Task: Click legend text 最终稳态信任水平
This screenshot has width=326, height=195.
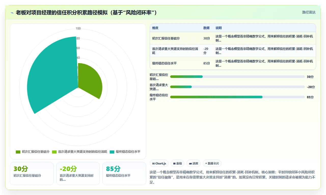Action: pyautogui.click(x=128, y=152)
